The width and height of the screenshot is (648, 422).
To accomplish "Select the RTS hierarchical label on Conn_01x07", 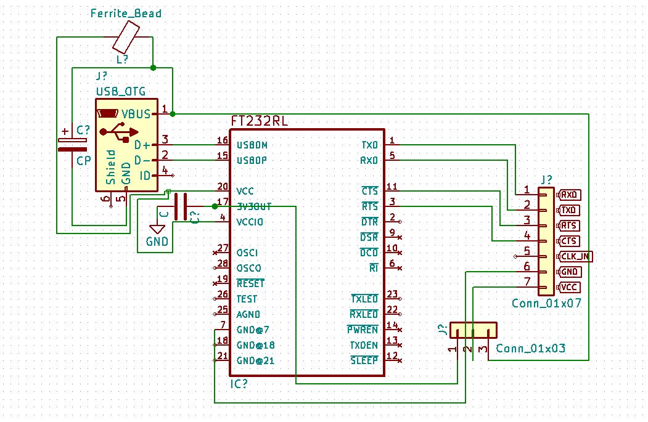I will [568, 225].
